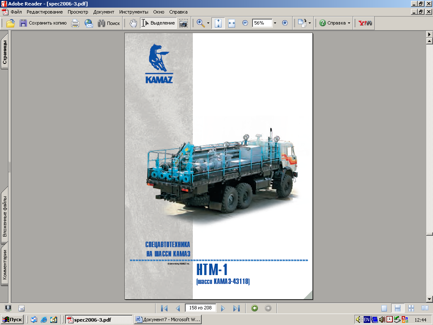Click the Adobe PDF icon in menu bar
This screenshot has height=325, width=433.
coord(5,12)
